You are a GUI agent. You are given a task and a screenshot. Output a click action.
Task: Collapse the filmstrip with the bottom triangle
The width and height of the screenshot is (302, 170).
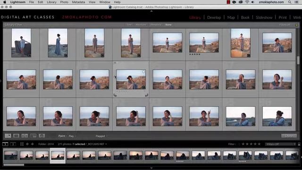coord(151,168)
